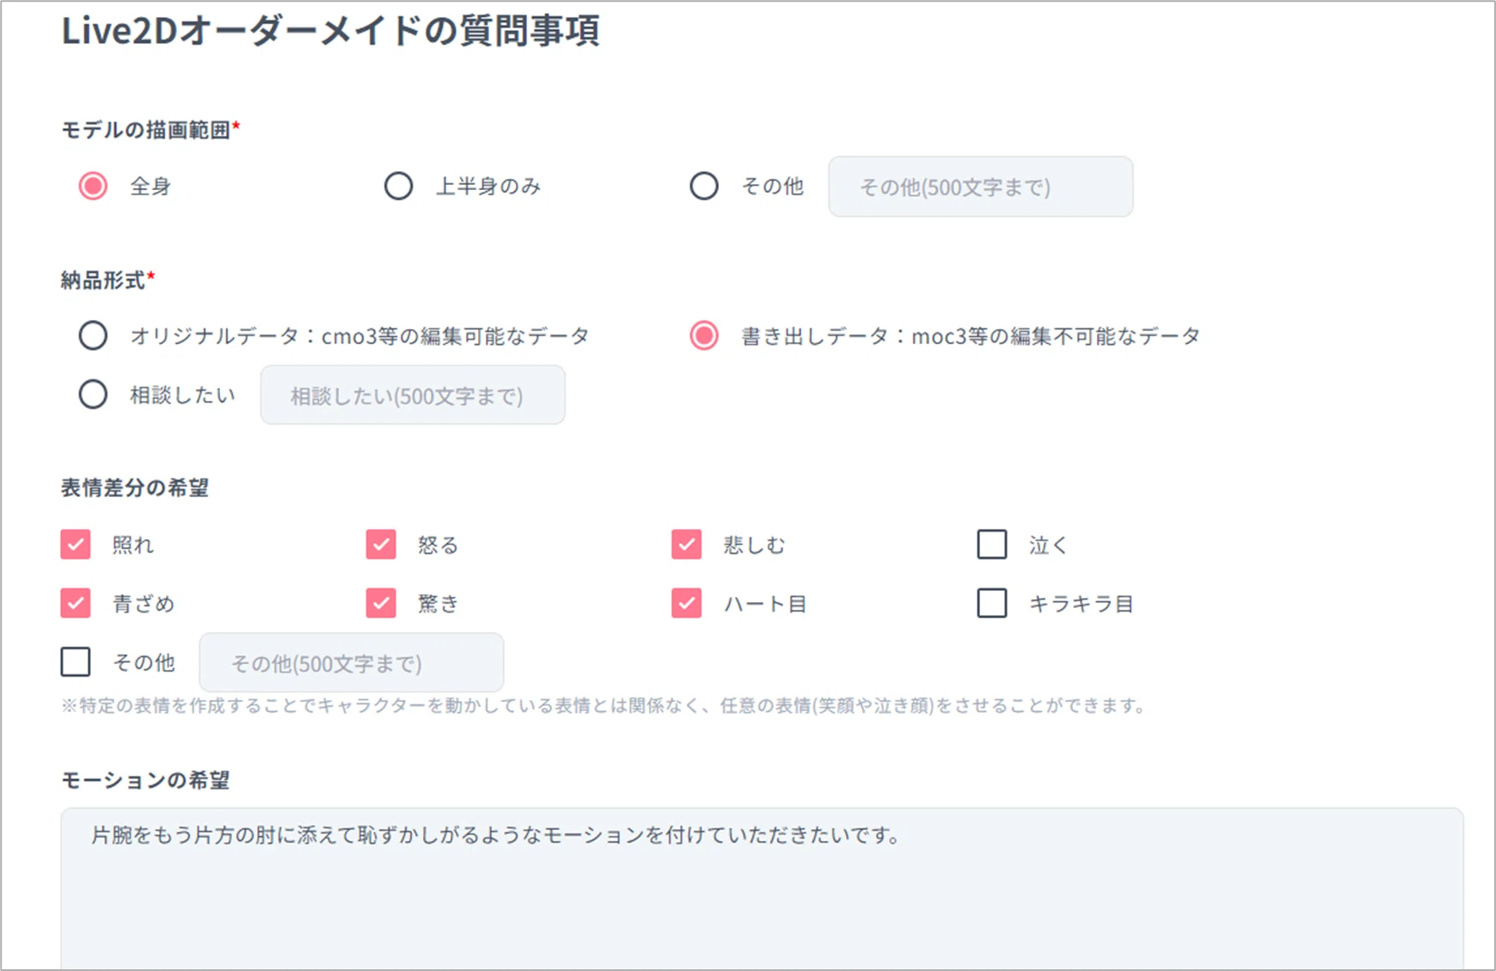The image size is (1496, 971).
Task: Choose その他 radio for モデルの描画範囲
Action: pos(704,186)
